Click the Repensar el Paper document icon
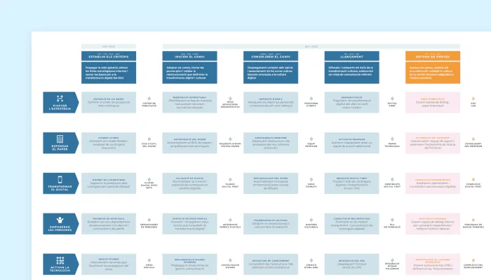Viewport: 491px width, 280px height. [60, 139]
